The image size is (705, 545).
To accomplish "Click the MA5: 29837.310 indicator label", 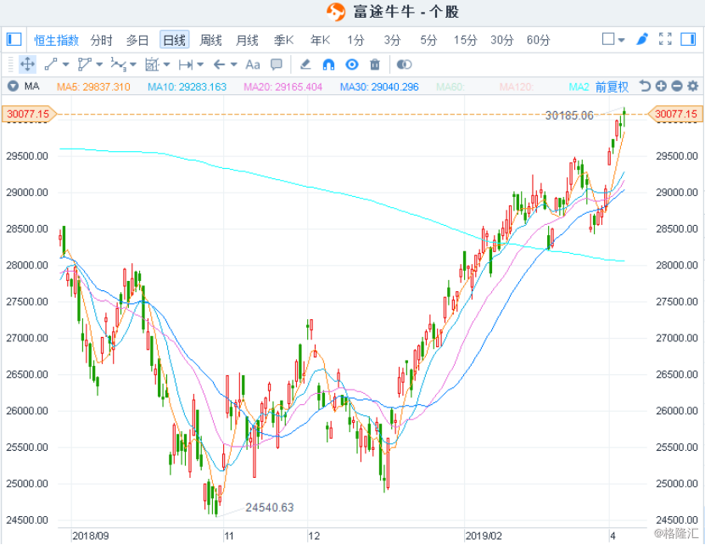I will [93, 87].
